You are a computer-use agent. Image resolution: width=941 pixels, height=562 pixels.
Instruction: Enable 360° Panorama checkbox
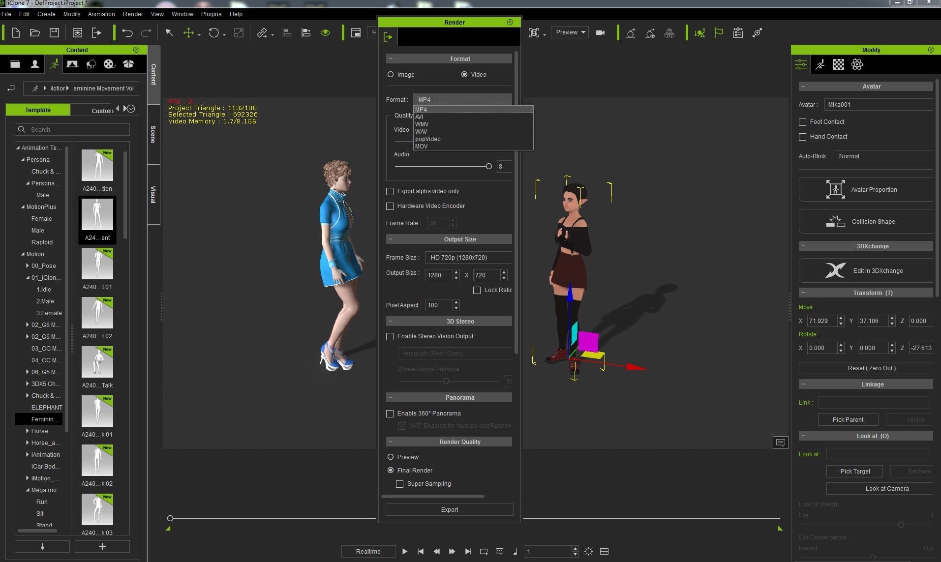click(390, 414)
